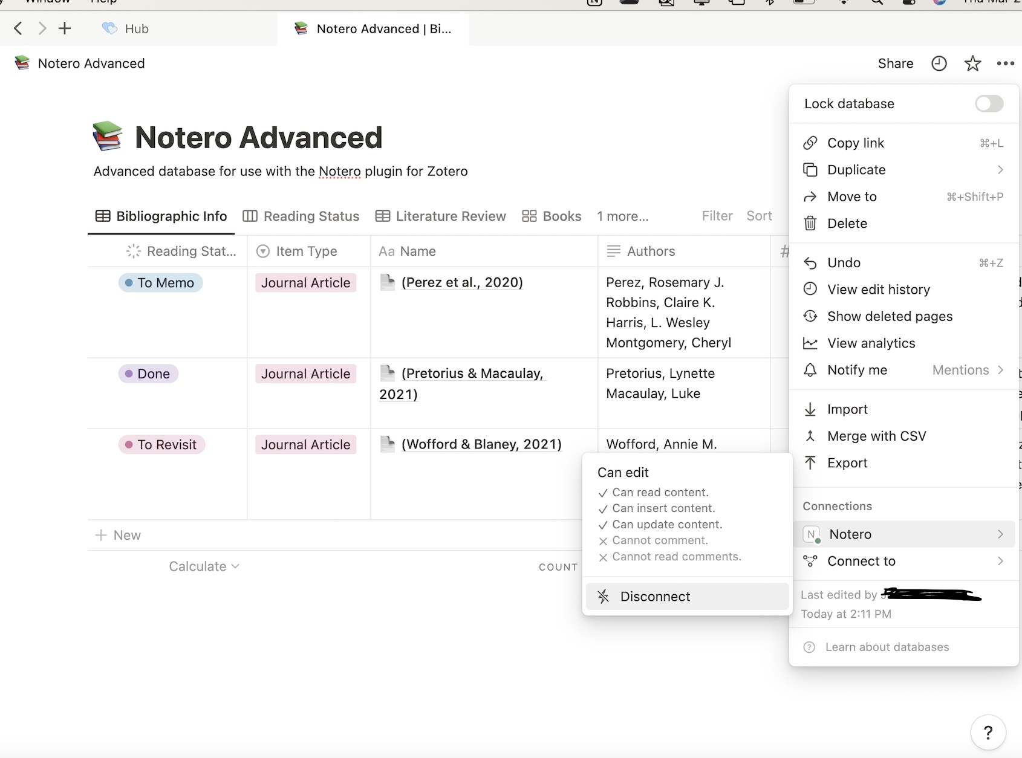The image size is (1022, 758).
Task: Open the Notify me Mentions dropdown
Action: (x=968, y=370)
